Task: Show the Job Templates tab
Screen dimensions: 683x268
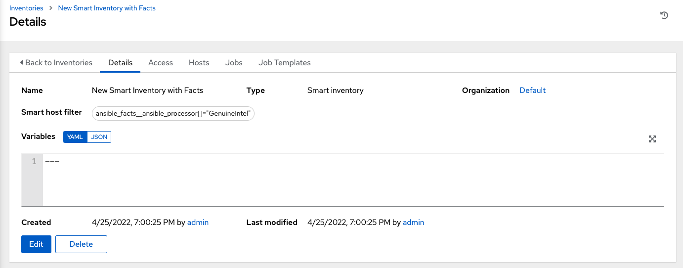Action: (285, 63)
